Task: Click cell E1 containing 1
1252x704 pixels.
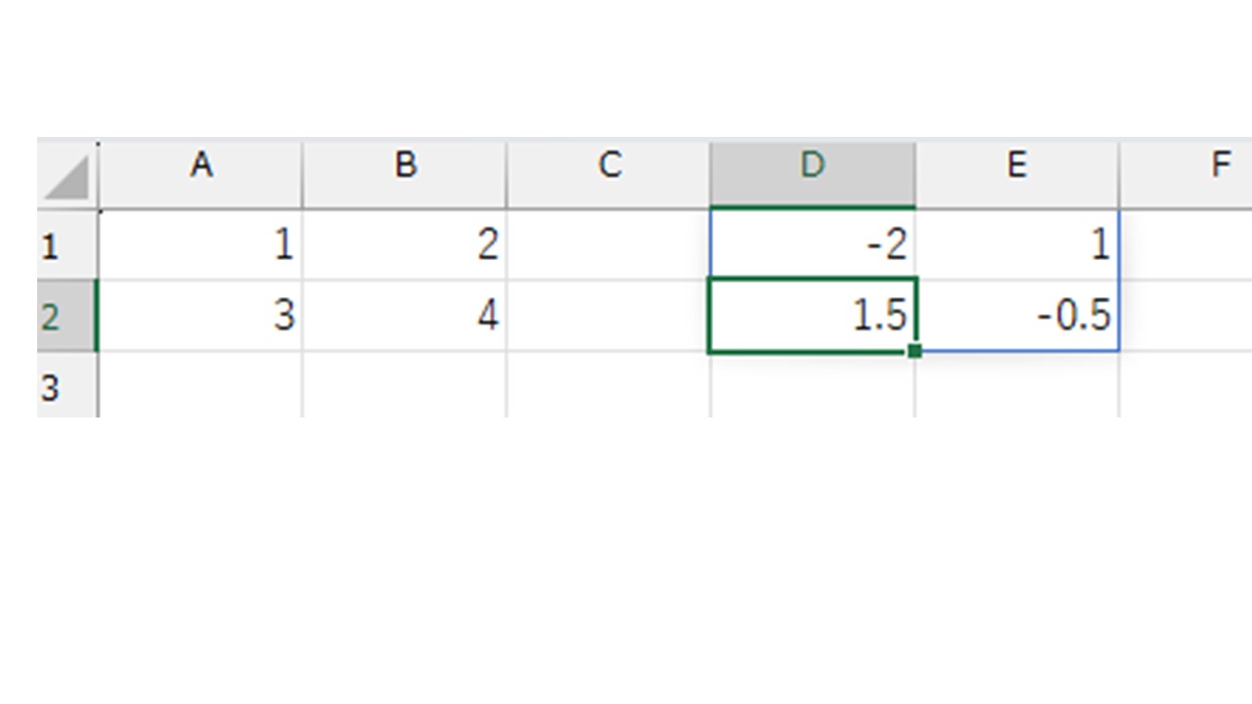Action: click(x=1017, y=245)
